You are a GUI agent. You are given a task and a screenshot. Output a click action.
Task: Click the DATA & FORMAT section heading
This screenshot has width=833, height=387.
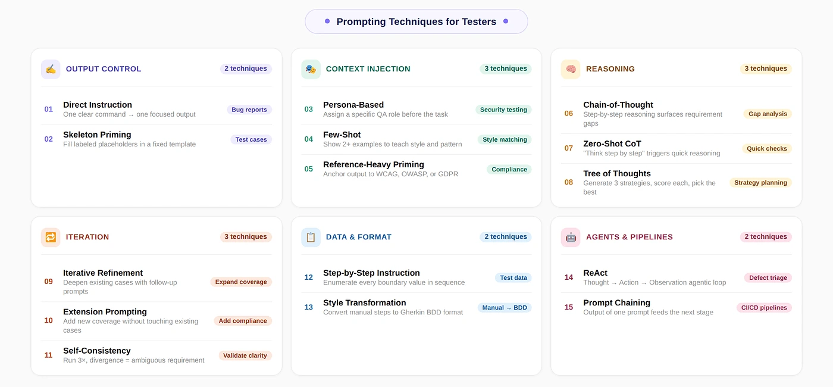(358, 236)
